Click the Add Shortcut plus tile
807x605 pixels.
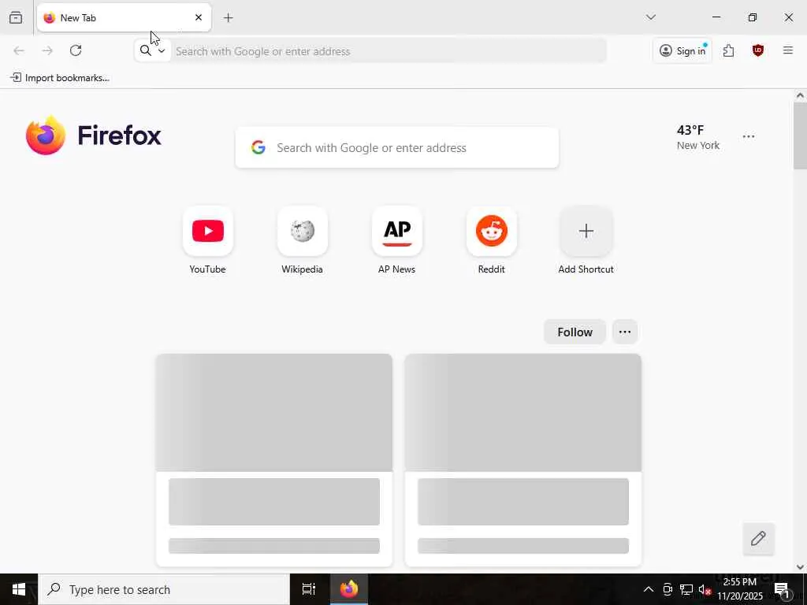tap(586, 241)
